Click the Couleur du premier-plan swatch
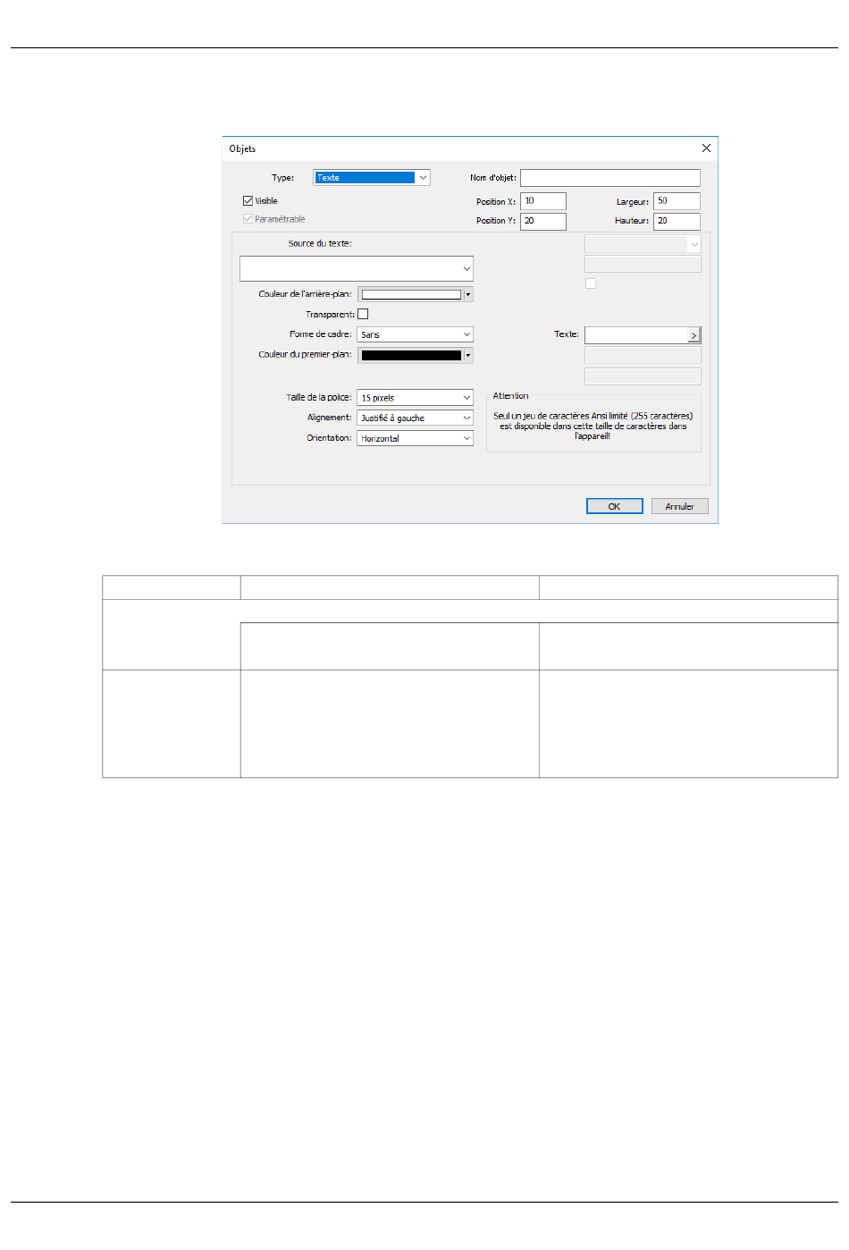The height and width of the screenshot is (1250, 849). [411, 355]
